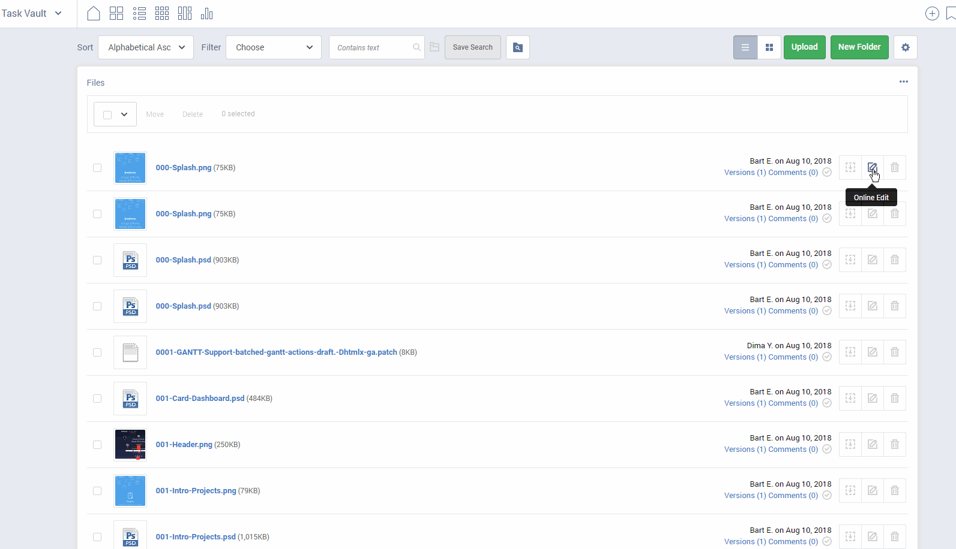Click the green Upload button

tap(804, 47)
